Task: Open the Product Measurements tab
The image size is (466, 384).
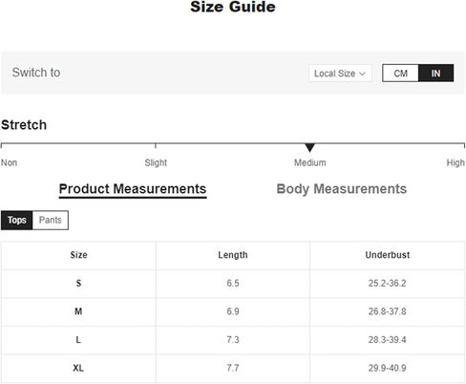Action: [x=133, y=189]
